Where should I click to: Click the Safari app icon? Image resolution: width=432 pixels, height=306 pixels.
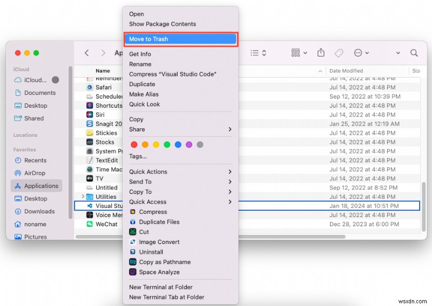tap(90, 87)
